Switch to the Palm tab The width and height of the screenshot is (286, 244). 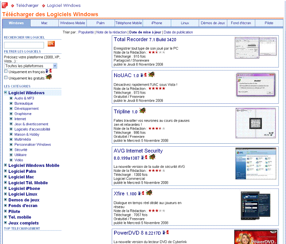click(100, 23)
